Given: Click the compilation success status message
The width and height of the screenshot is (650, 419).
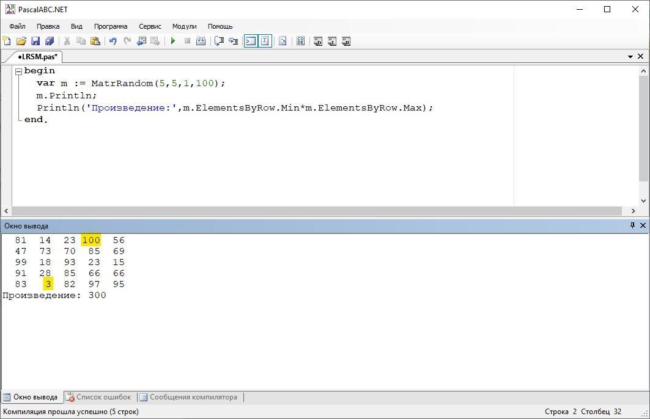Looking at the screenshot, I should pos(71,412).
